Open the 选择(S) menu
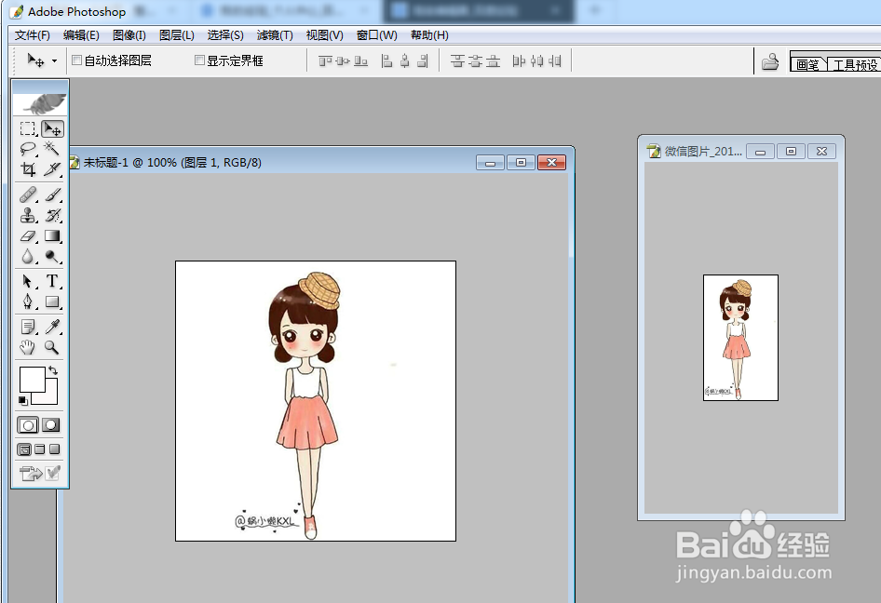The image size is (881, 603). tap(225, 35)
